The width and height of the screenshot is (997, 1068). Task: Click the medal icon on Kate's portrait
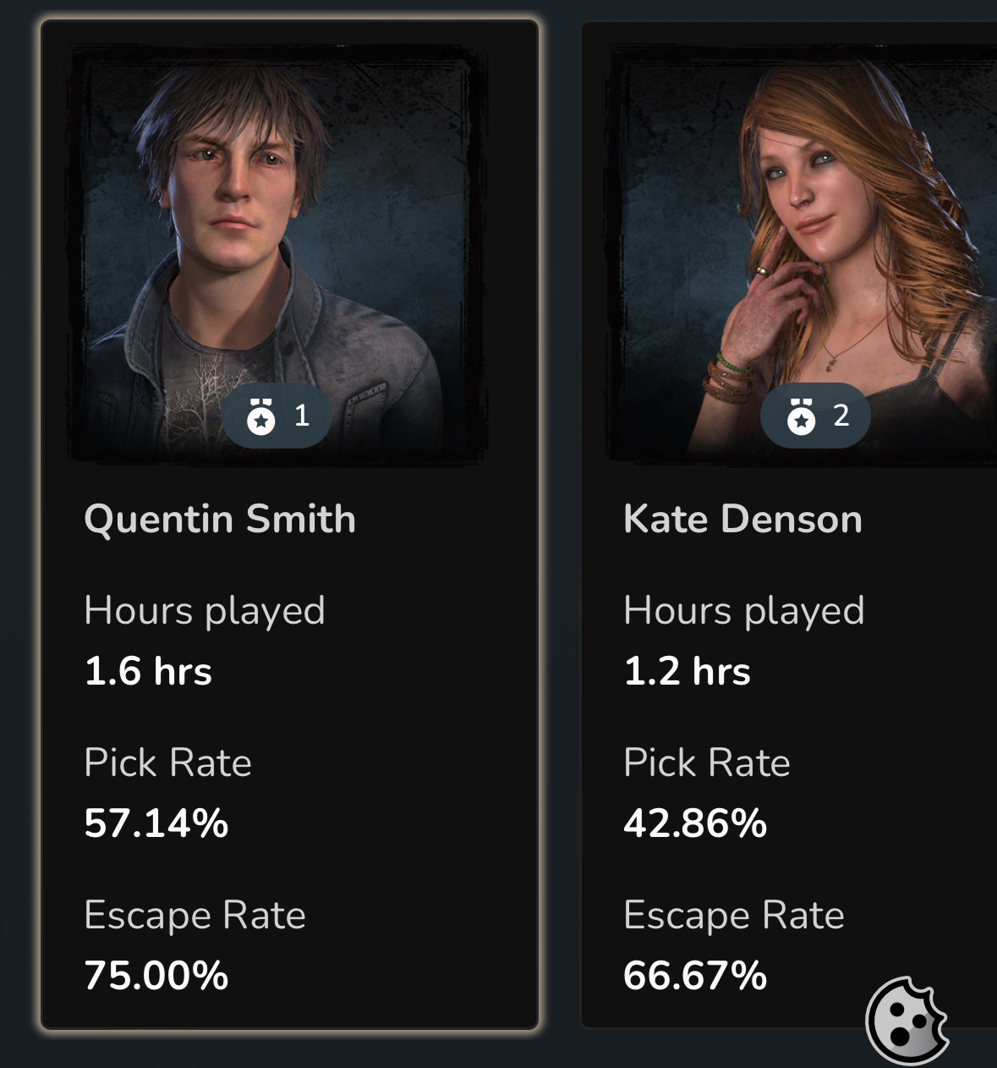[x=801, y=416]
